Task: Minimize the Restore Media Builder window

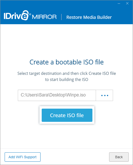Action: [119, 4]
